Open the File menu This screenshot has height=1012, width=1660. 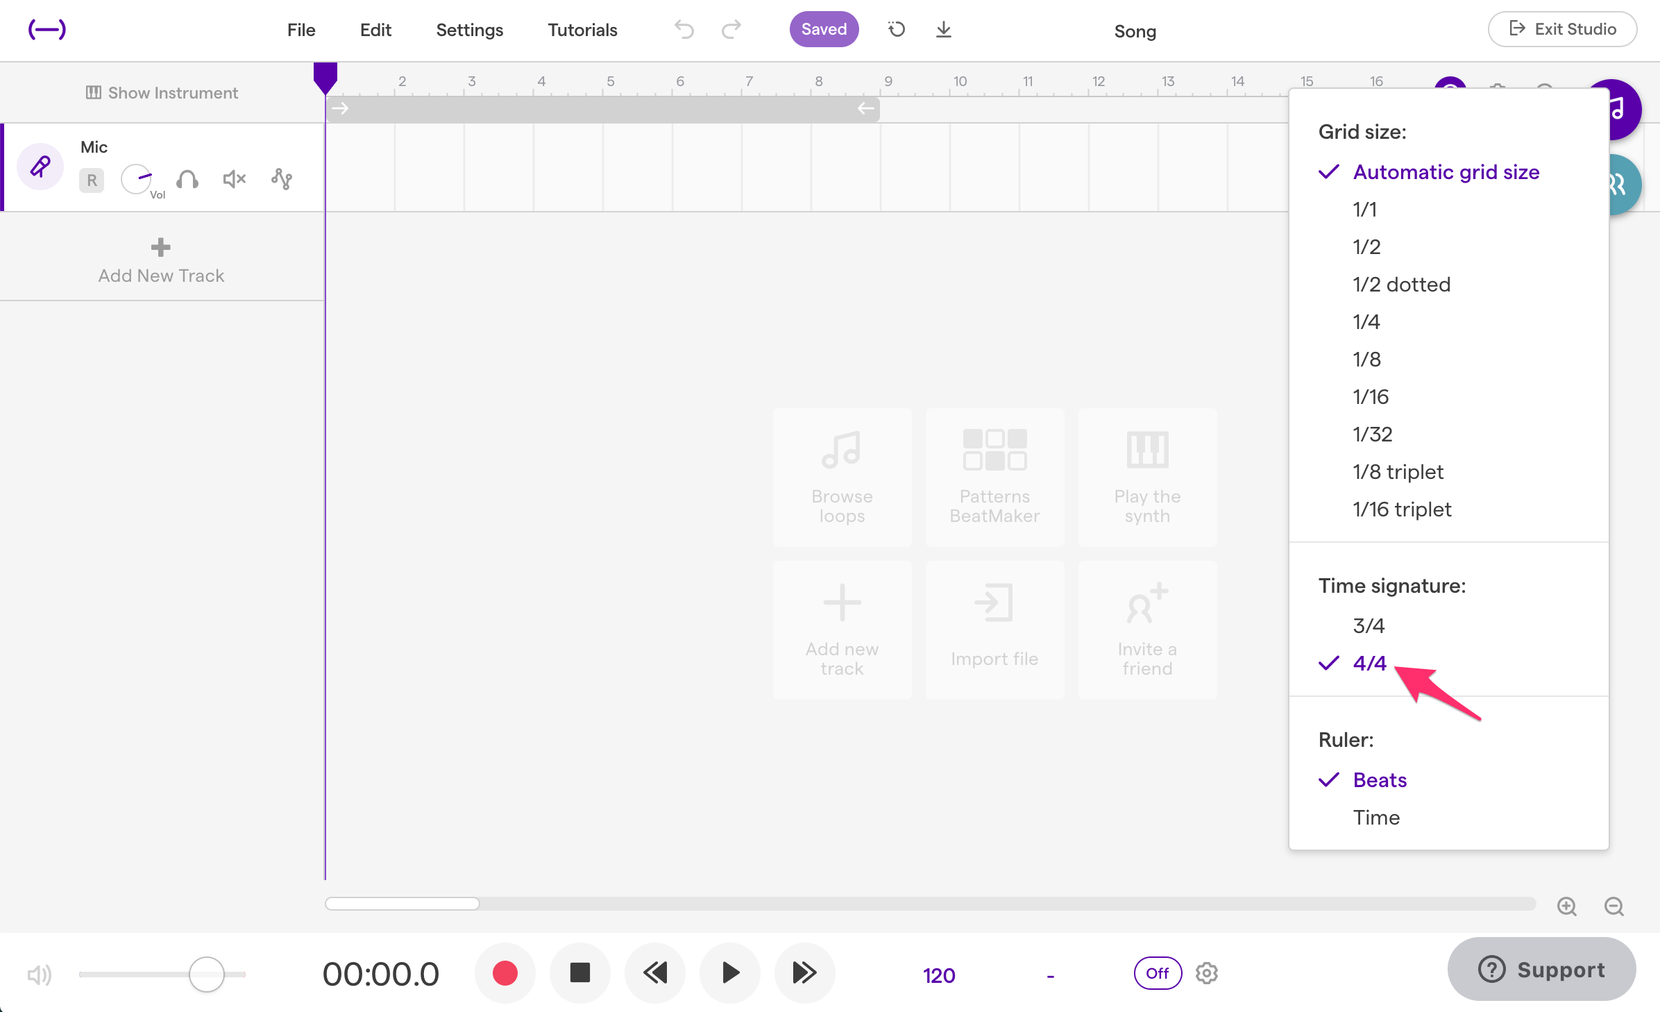[x=300, y=30]
